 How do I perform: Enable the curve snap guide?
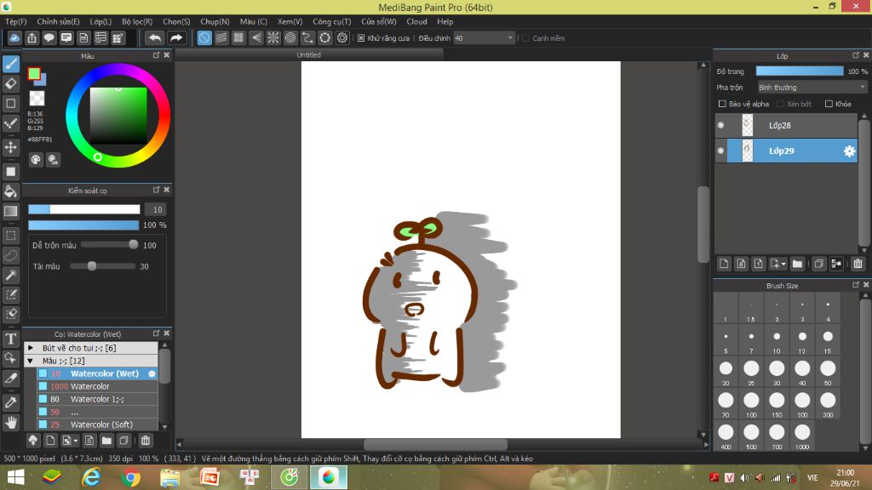pyautogui.click(x=307, y=37)
